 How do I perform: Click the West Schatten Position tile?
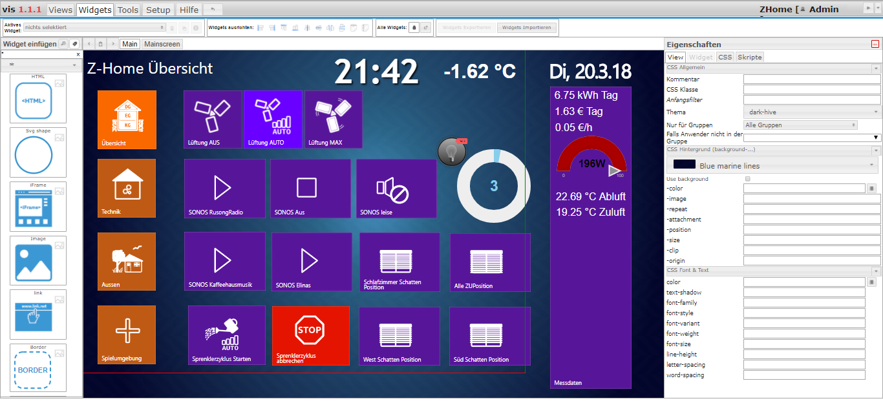click(399, 336)
